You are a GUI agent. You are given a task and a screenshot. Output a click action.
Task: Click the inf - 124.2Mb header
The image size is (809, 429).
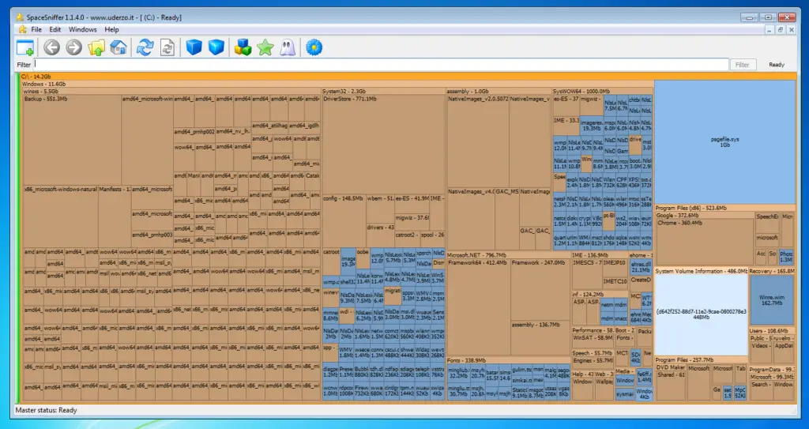(600, 294)
